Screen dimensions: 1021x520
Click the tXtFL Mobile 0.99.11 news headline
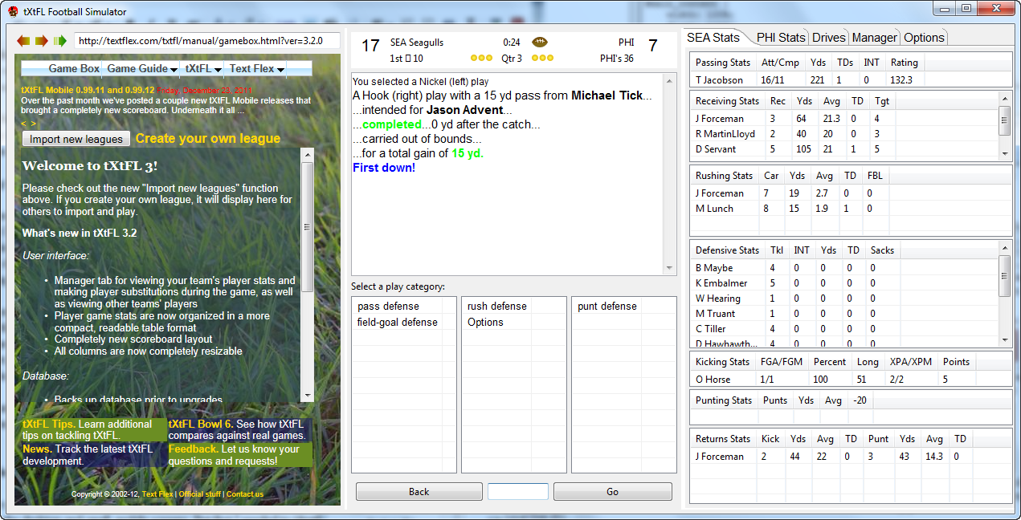[x=88, y=90]
